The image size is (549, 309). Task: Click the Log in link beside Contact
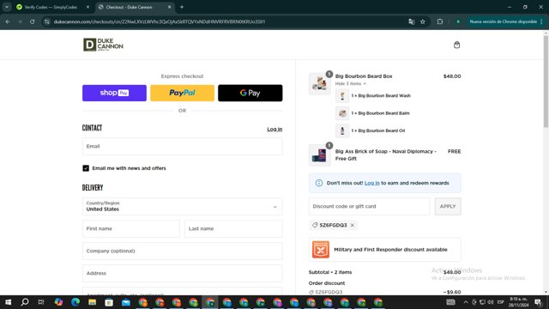tap(274, 130)
